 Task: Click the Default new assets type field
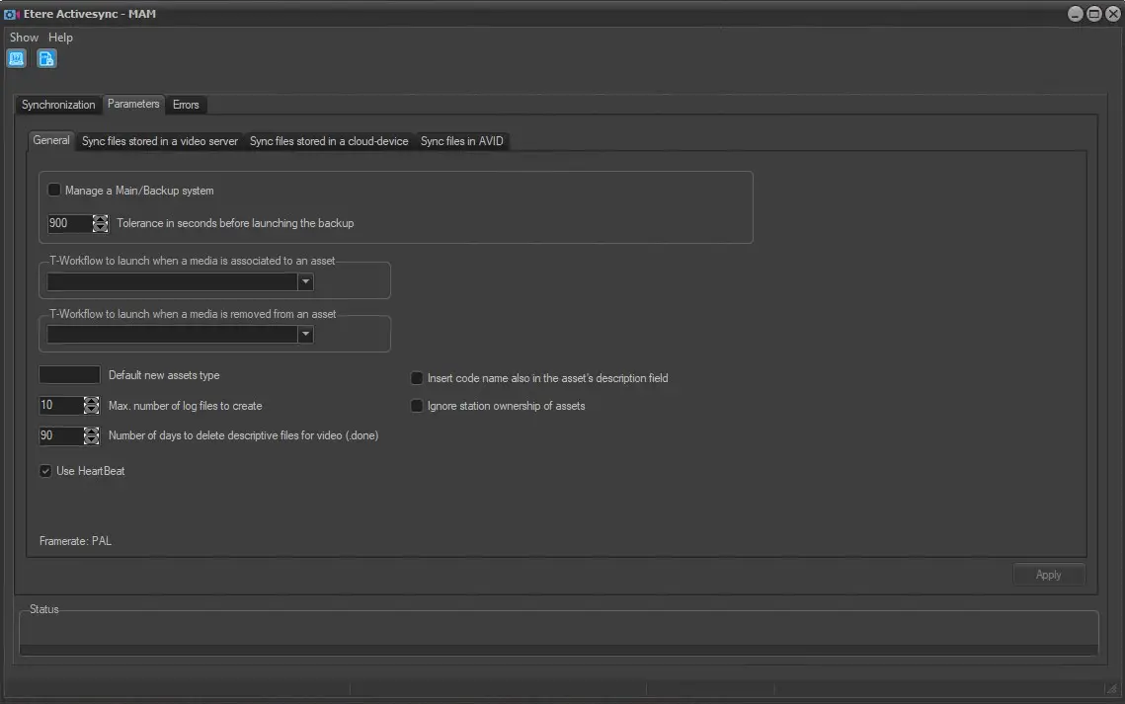coord(69,375)
